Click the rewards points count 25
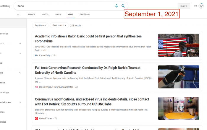Screen dimensions: 207x130 click(x=195, y=6)
